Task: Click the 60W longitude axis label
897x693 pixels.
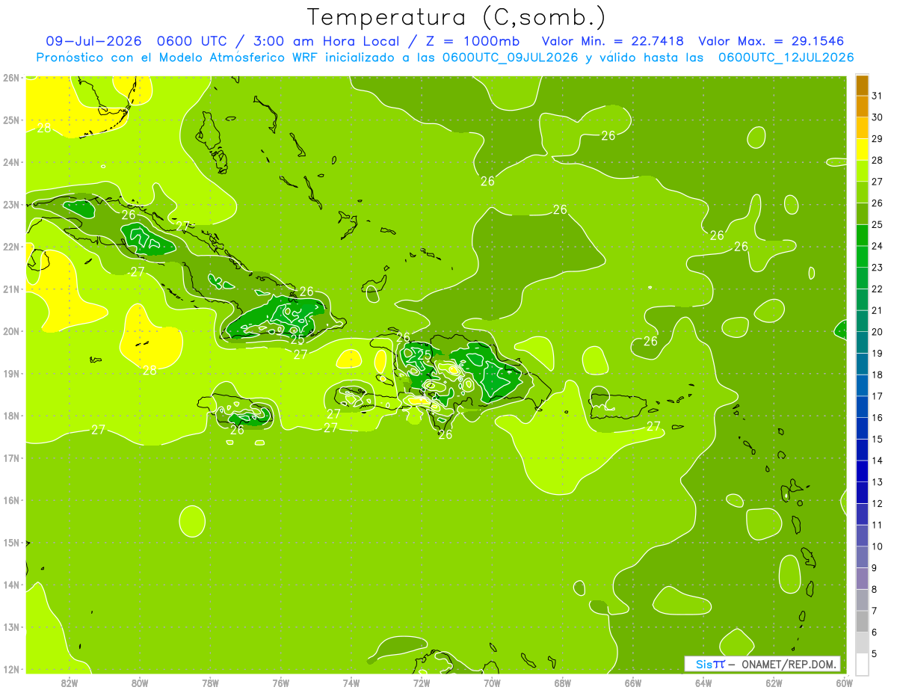Action: click(843, 683)
